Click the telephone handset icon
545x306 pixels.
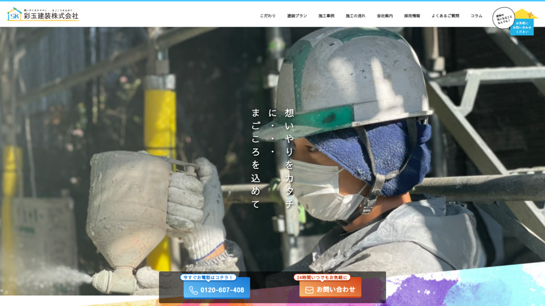[x=194, y=290]
